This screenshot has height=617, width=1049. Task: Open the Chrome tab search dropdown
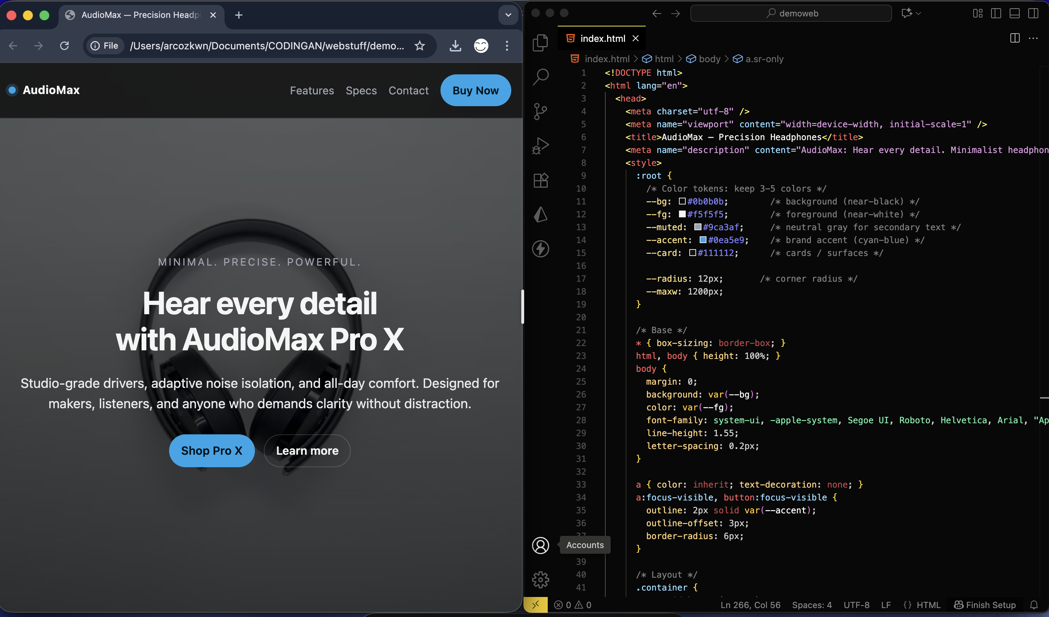508,15
